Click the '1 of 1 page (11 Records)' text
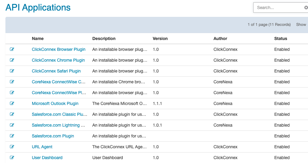This screenshot has width=308, height=163. tap(269, 25)
